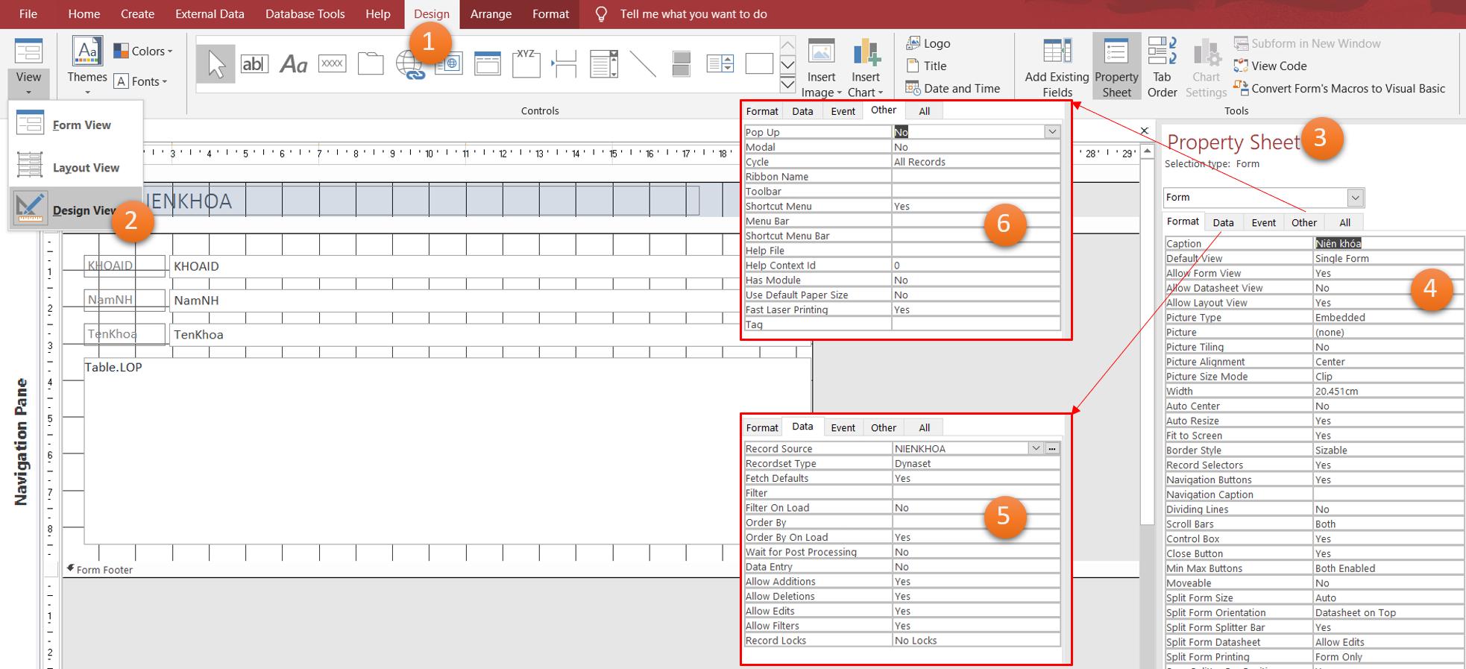Insert a Title into the form
1466x669 pixels.
(926, 66)
